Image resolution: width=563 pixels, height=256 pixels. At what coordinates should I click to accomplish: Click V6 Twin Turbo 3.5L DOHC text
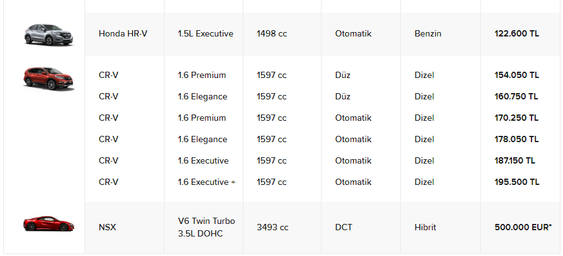(206, 227)
